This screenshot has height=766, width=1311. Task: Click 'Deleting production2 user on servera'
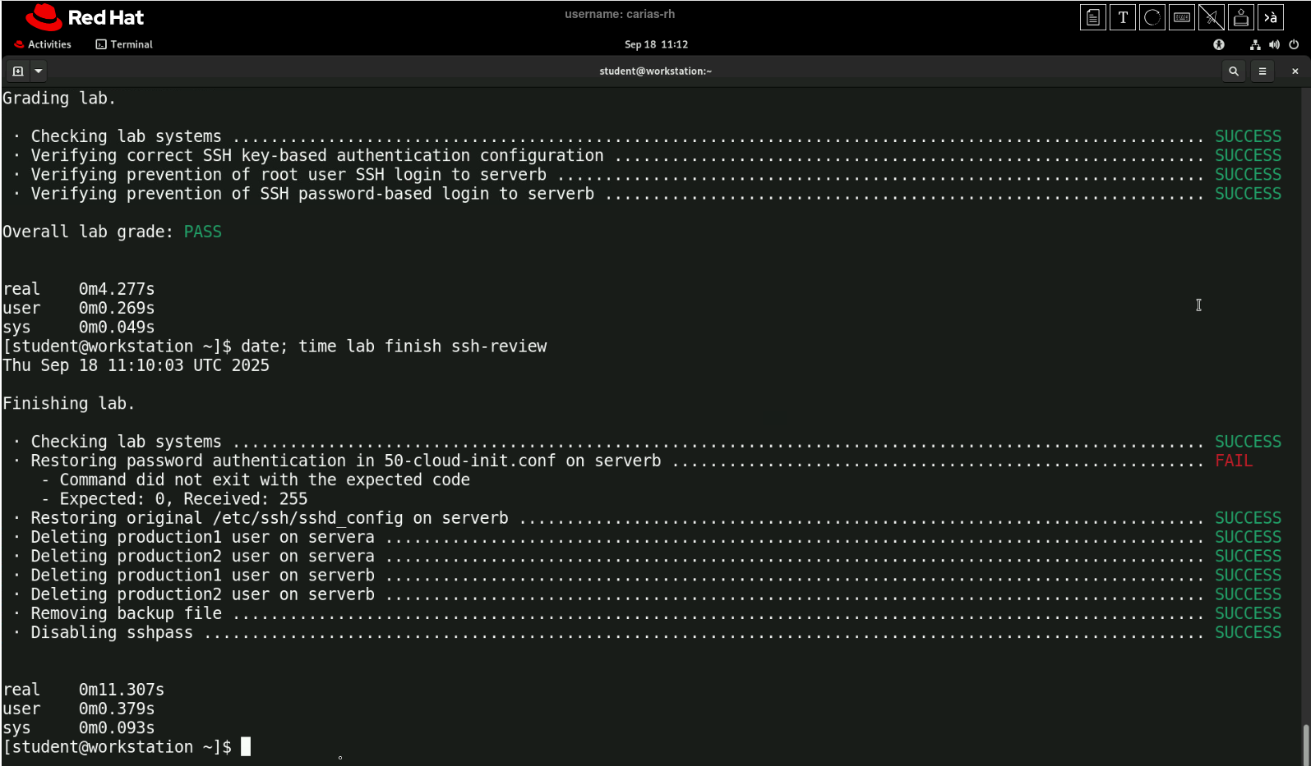pos(202,557)
